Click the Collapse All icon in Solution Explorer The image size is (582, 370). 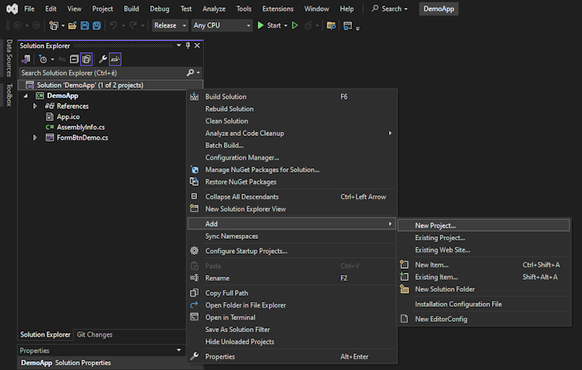coord(74,59)
